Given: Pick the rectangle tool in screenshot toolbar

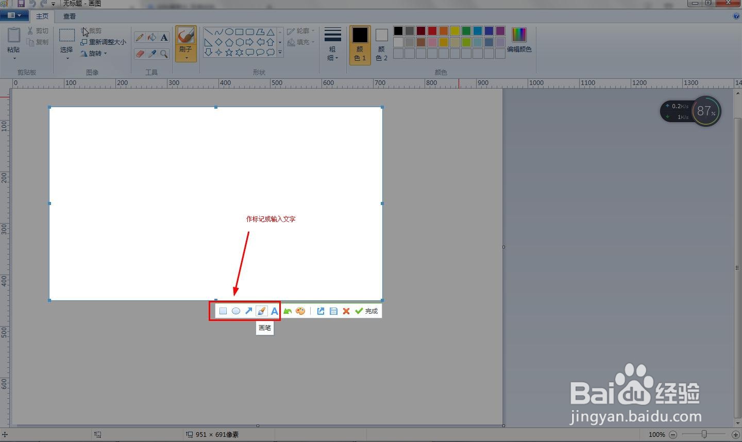Looking at the screenshot, I should point(223,311).
